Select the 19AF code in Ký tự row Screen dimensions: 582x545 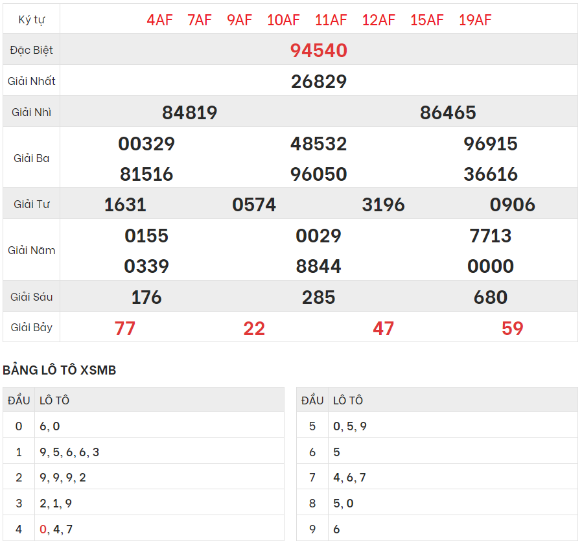pos(475,20)
